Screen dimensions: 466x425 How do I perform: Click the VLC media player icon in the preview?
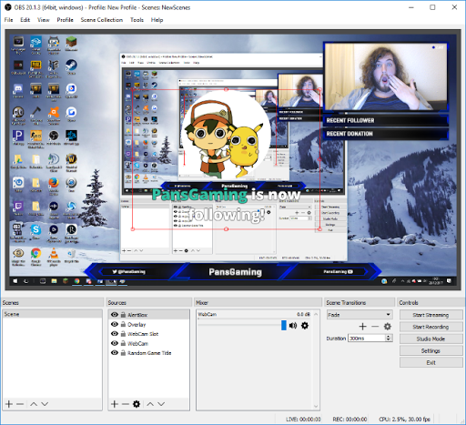54,253
